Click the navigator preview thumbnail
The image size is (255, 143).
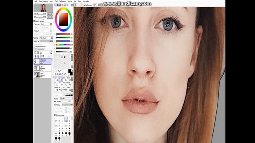(43, 8)
